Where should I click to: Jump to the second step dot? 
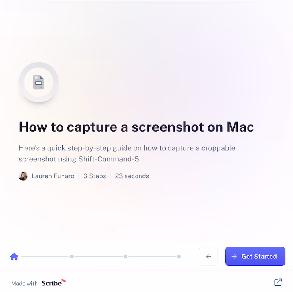pos(126,257)
